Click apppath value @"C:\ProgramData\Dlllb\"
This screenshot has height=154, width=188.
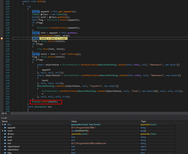(83, 127)
